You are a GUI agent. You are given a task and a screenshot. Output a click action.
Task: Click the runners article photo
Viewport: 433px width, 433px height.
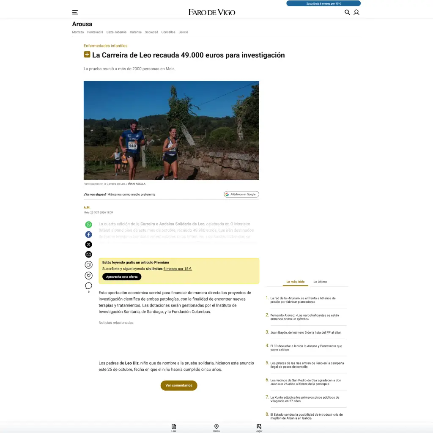click(x=171, y=130)
